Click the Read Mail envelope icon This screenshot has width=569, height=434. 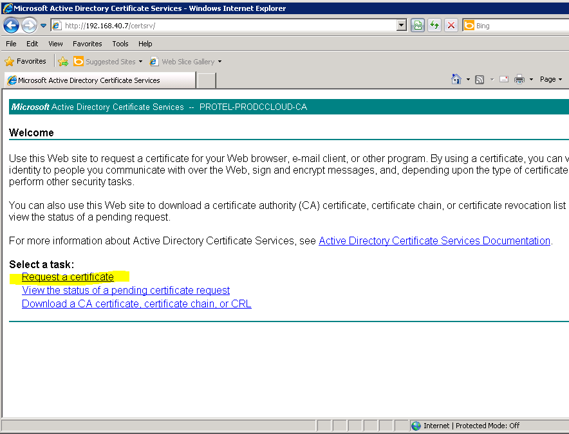tap(503, 79)
